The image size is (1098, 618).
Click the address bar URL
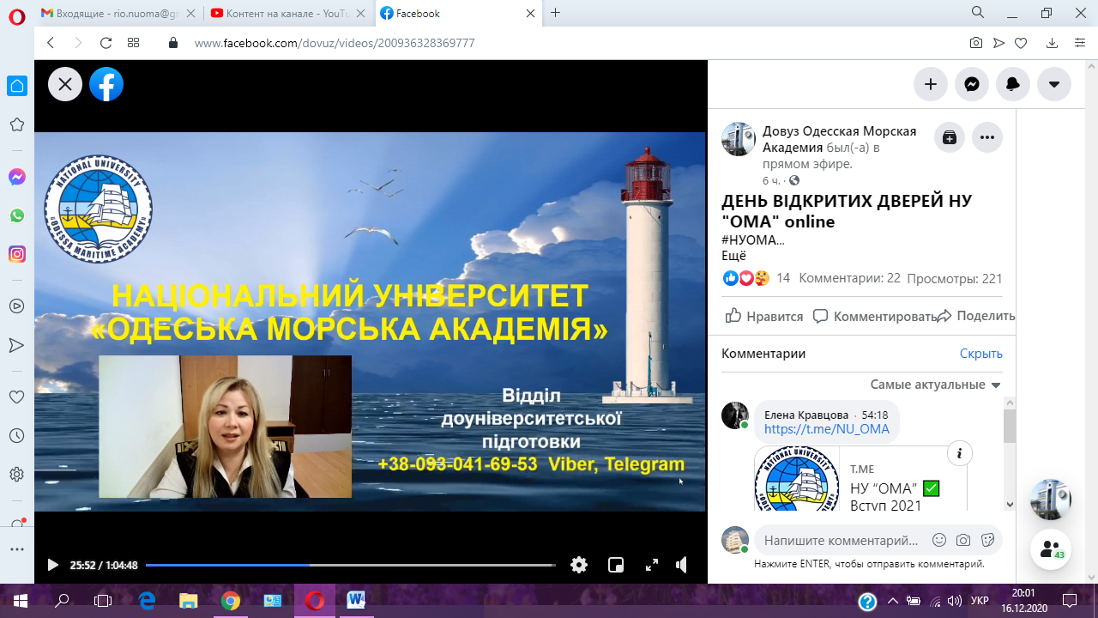[x=335, y=43]
